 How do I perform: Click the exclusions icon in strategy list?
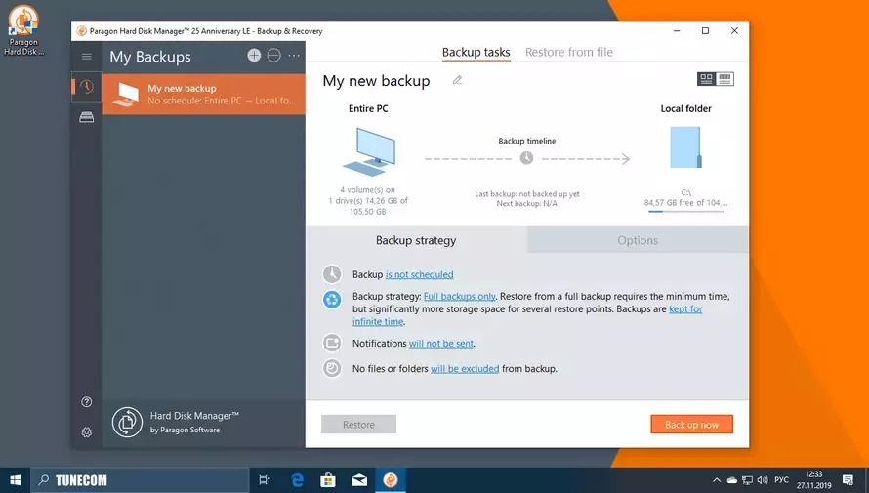332,368
